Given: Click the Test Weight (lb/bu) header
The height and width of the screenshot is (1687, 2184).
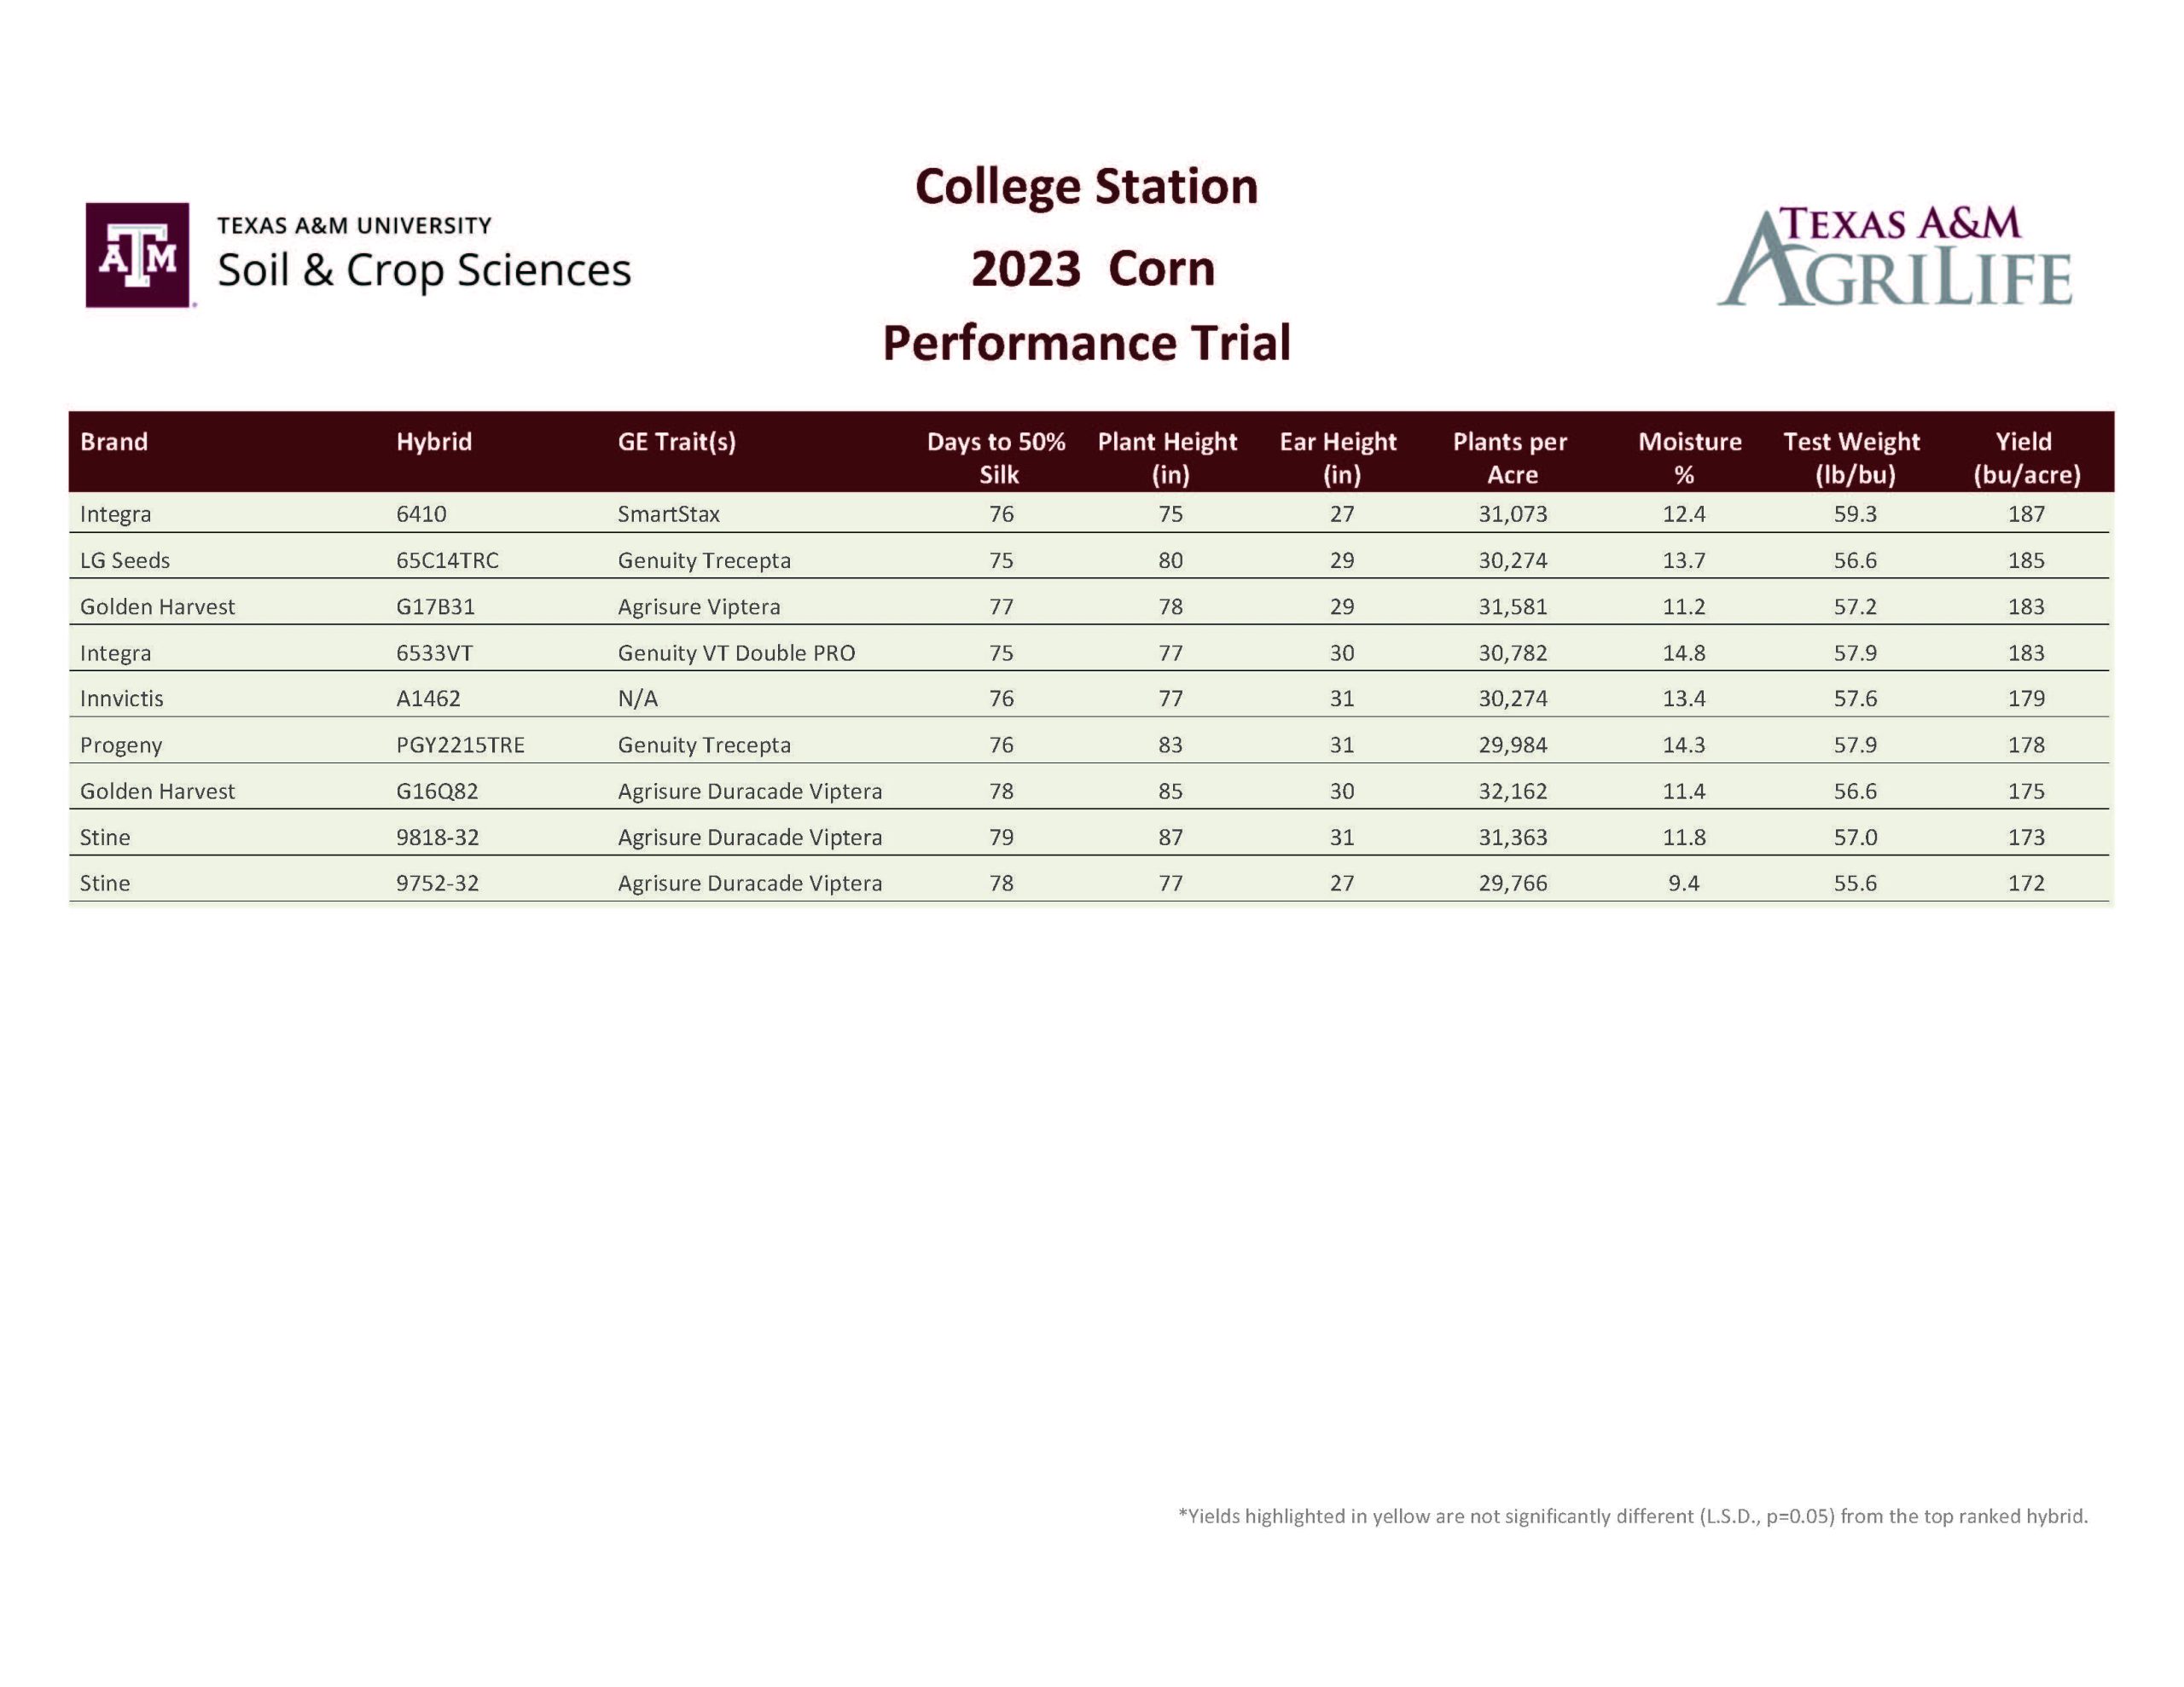Looking at the screenshot, I should click(1852, 457).
